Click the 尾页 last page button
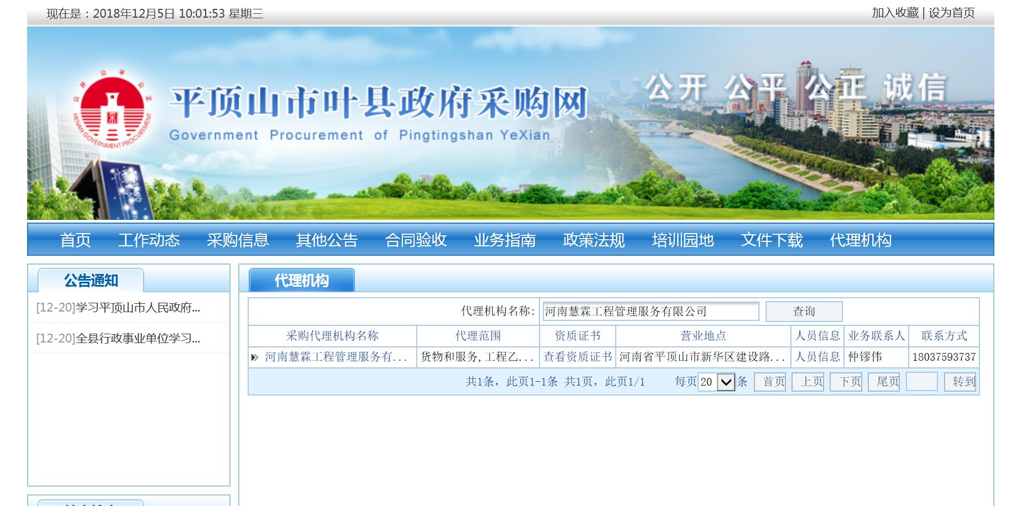This screenshot has width=1022, height=506. [888, 382]
